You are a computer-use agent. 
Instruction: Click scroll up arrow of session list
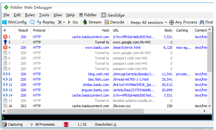point(209,30)
